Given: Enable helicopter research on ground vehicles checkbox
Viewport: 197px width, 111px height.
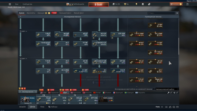Looking at the screenshot, I should (x=154, y=89).
